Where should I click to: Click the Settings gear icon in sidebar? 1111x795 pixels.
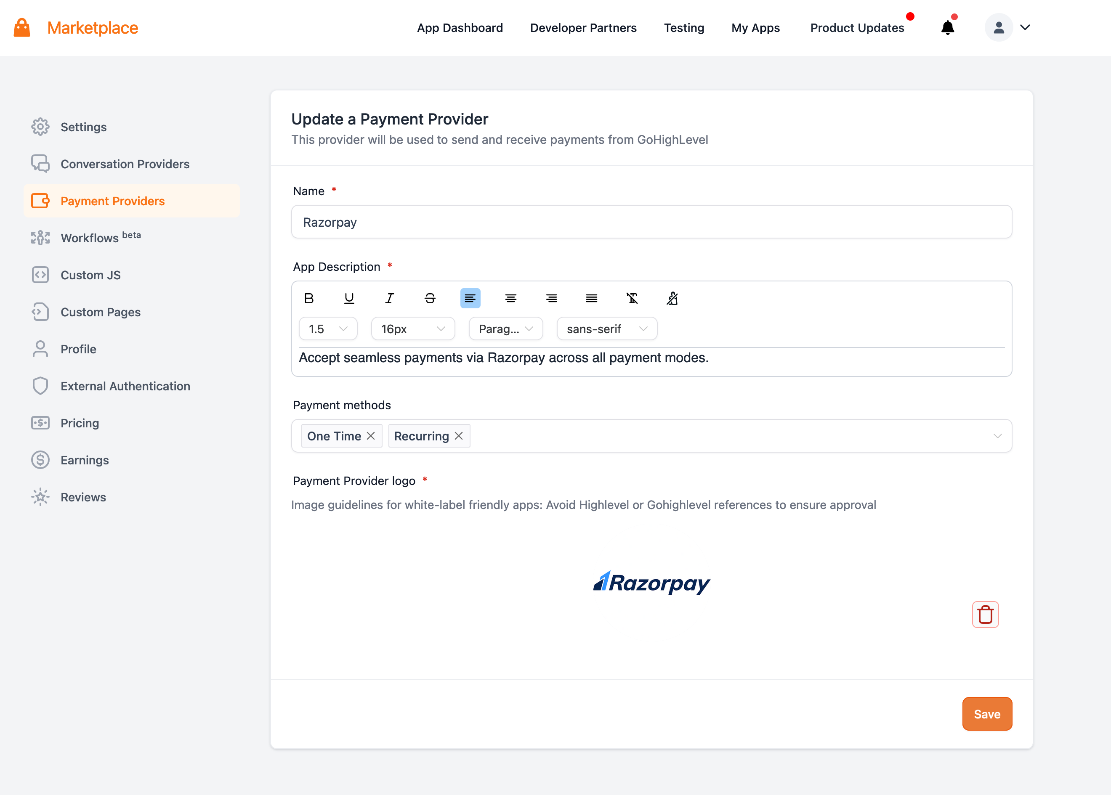(x=40, y=127)
